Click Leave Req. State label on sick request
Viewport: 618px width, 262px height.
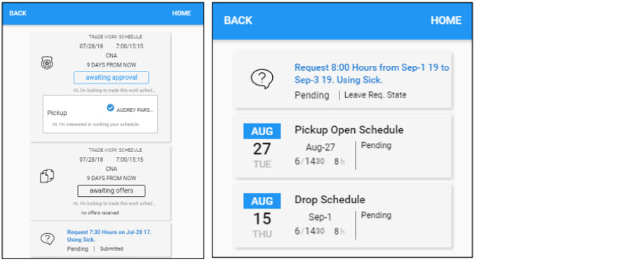(375, 95)
